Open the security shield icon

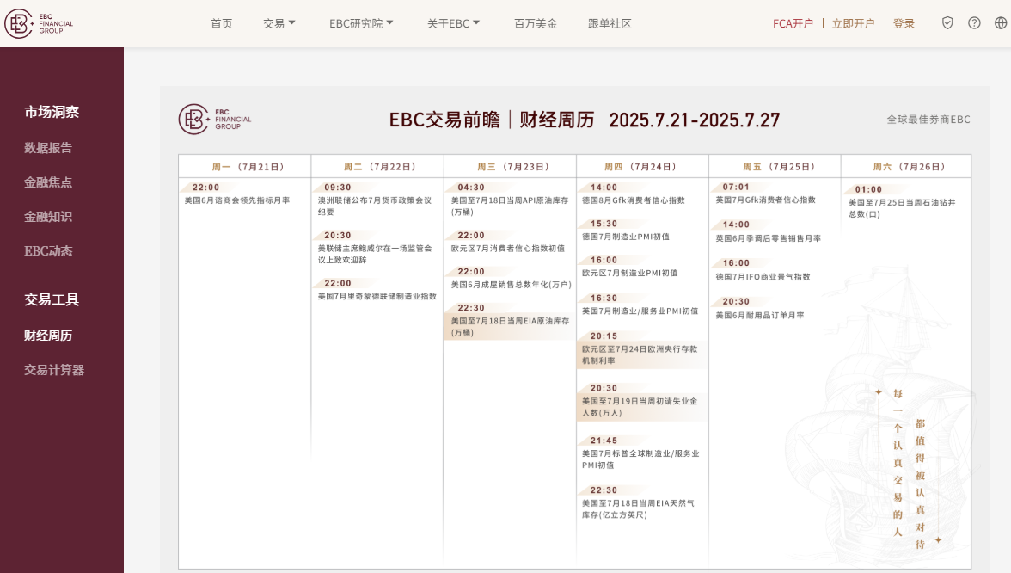click(x=947, y=23)
